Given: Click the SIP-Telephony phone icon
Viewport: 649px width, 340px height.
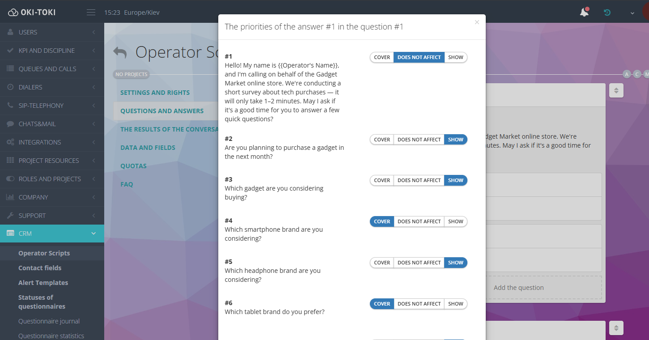Looking at the screenshot, I should (x=10, y=106).
